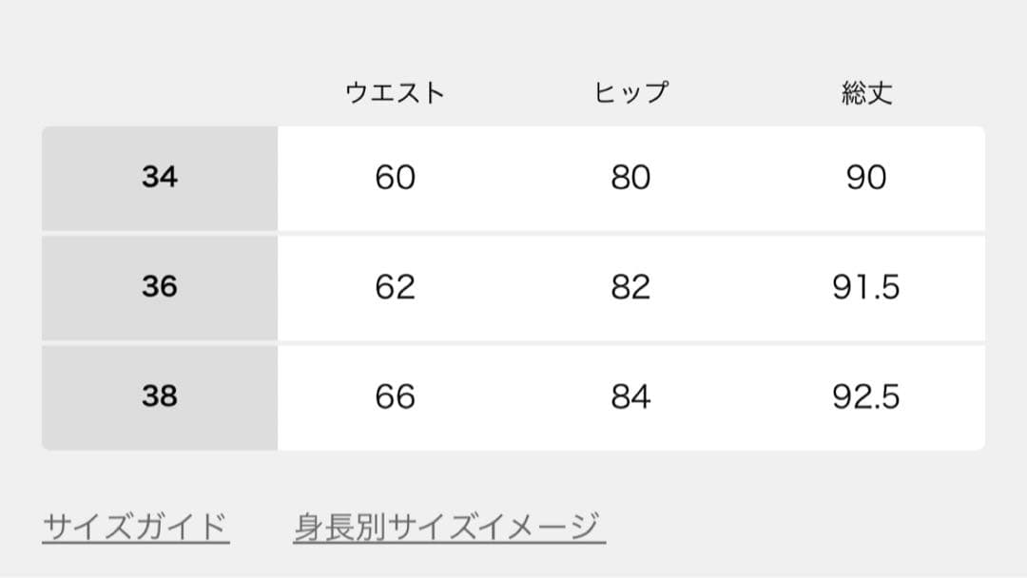Viewport: 1027px width, 578px height.
Task: Select the length value 90 for size 34
Action: click(x=866, y=178)
